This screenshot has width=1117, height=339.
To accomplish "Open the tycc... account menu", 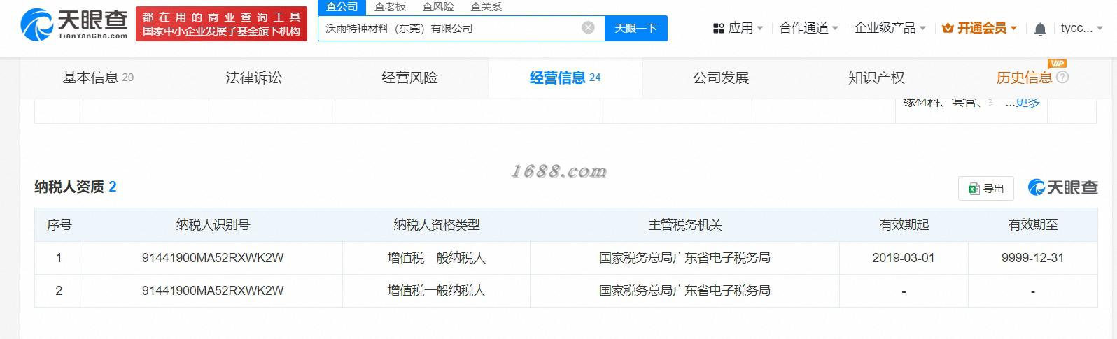I will pos(1081,28).
